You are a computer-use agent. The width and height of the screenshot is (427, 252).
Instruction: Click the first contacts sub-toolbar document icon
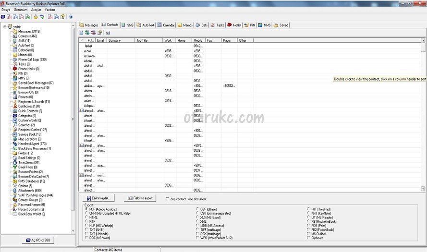(x=81, y=33)
